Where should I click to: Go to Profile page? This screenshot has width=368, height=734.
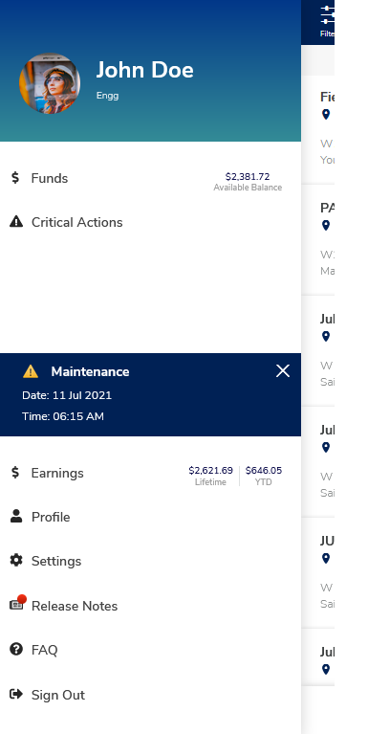click(151, 517)
